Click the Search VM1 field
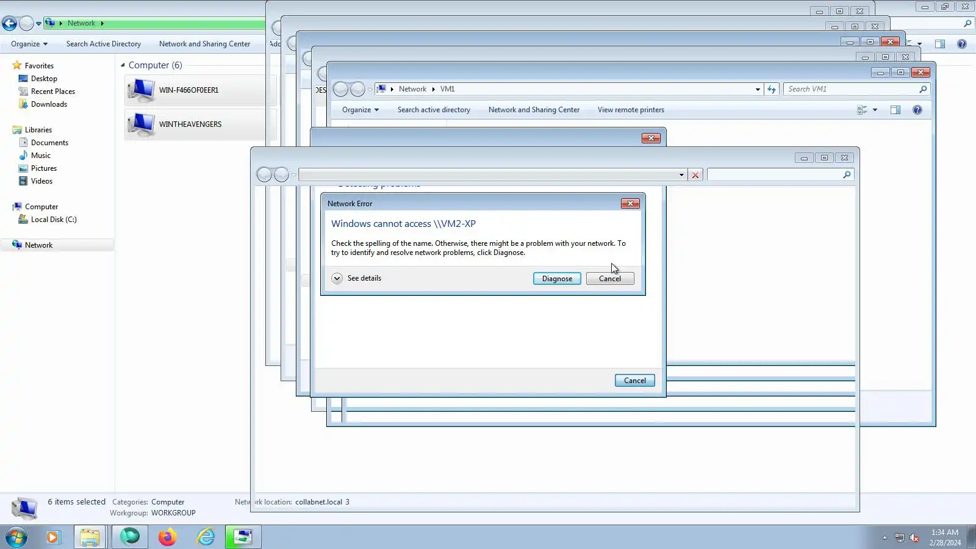 (x=856, y=89)
